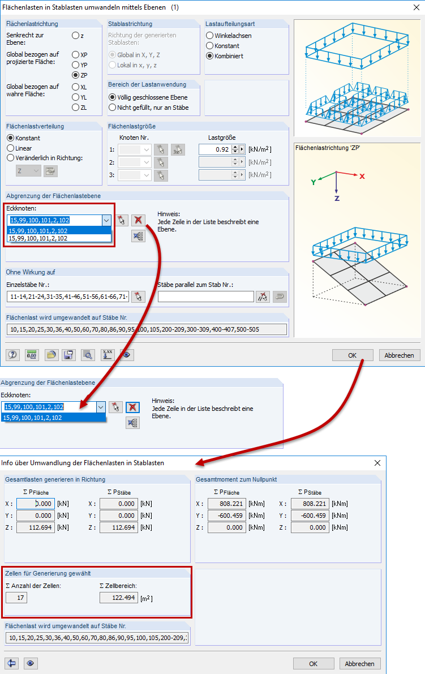Select YL true area direction radio
The image size is (425, 674).
(76, 97)
